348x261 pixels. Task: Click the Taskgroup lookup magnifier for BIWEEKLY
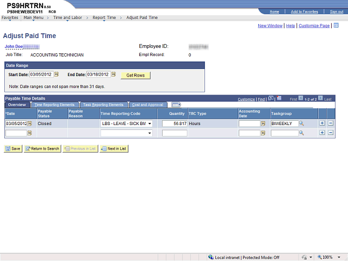click(x=301, y=124)
